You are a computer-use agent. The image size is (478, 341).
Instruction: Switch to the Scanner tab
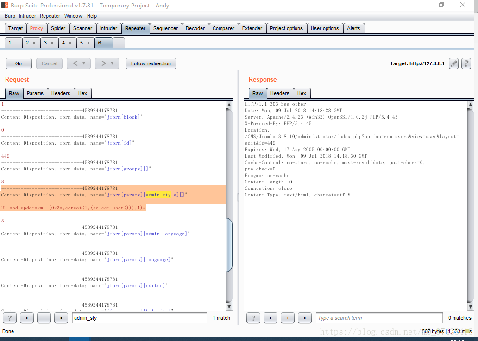(82, 28)
